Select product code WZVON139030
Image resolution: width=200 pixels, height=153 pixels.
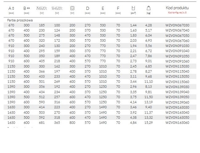(x=177, y=87)
